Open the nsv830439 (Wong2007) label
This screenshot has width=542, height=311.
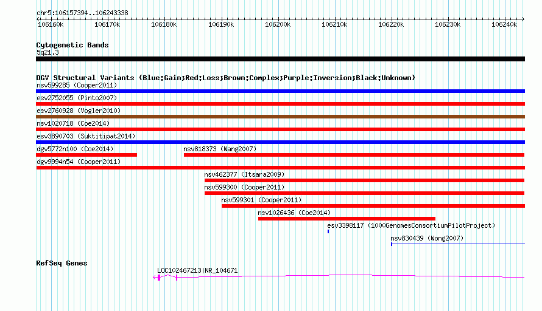pos(427,238)
